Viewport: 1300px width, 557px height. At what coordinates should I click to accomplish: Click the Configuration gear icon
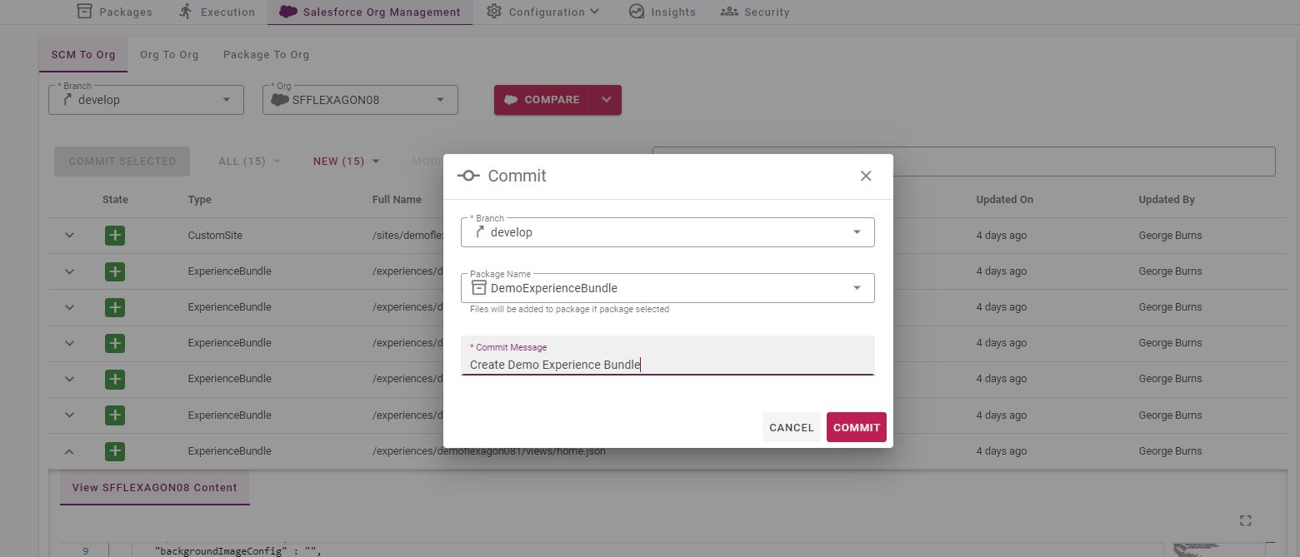coord(494,11)
